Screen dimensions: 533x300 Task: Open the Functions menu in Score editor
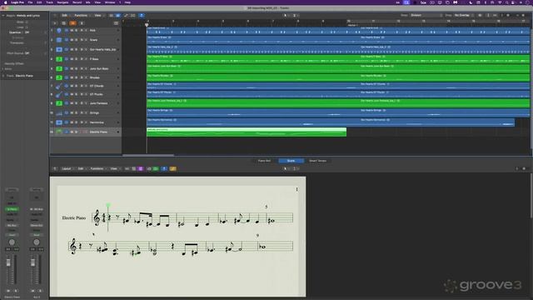coord(97,168)
